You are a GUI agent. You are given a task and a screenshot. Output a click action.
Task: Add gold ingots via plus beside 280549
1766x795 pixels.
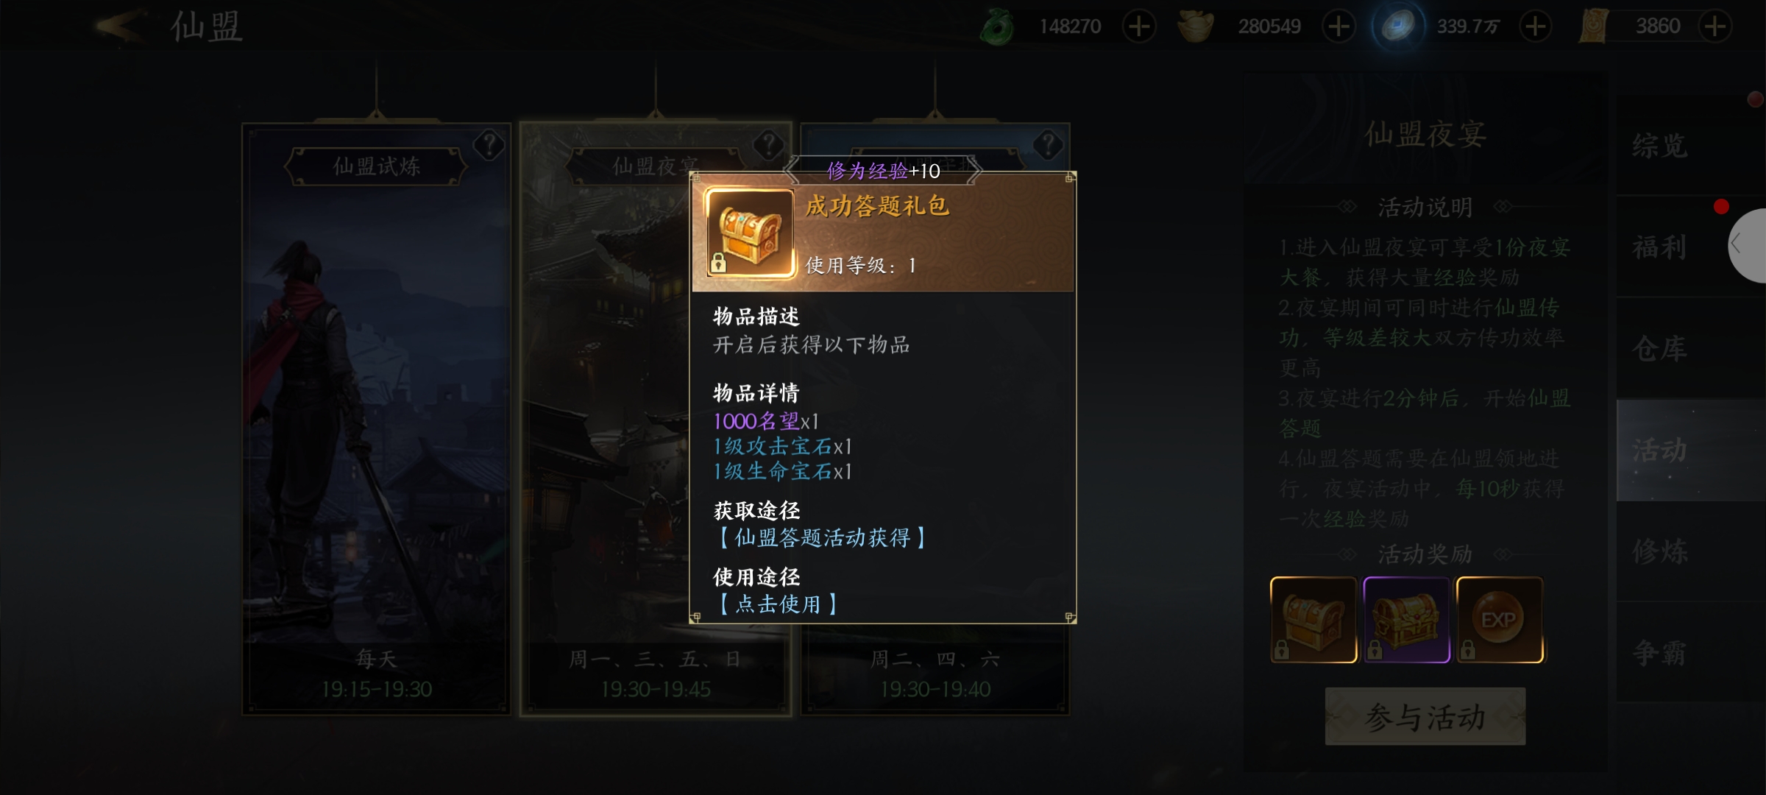[x=1338, y=26]
